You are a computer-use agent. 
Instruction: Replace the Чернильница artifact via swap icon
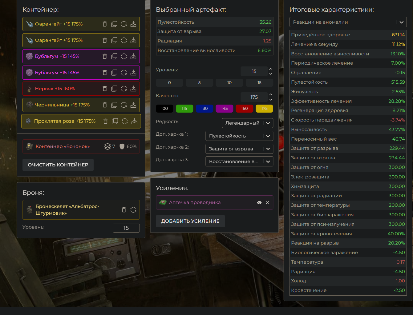pos(124,105)
